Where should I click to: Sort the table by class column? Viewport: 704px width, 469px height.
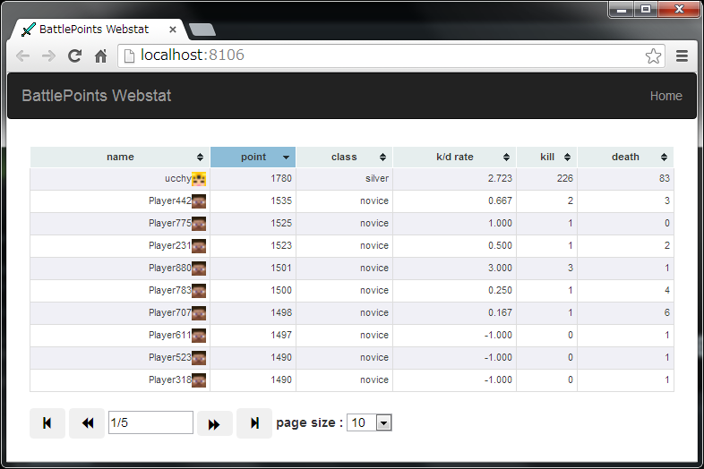coord(344,157)
